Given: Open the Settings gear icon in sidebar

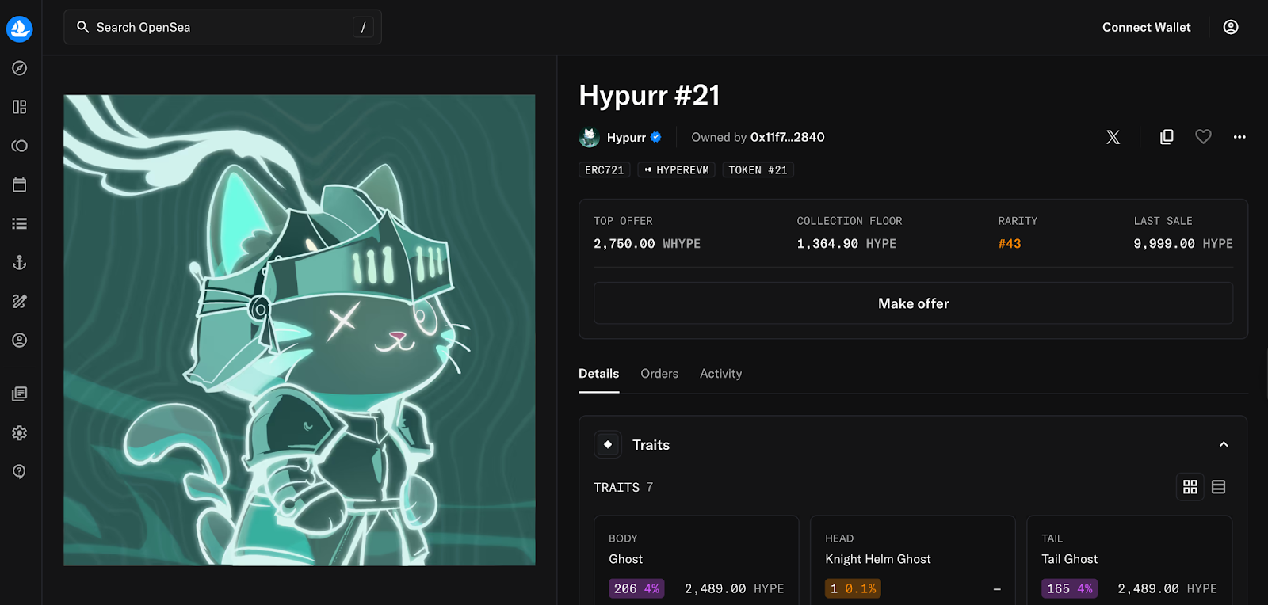Looking at the screenshot, I should click(x=20, y=432).
